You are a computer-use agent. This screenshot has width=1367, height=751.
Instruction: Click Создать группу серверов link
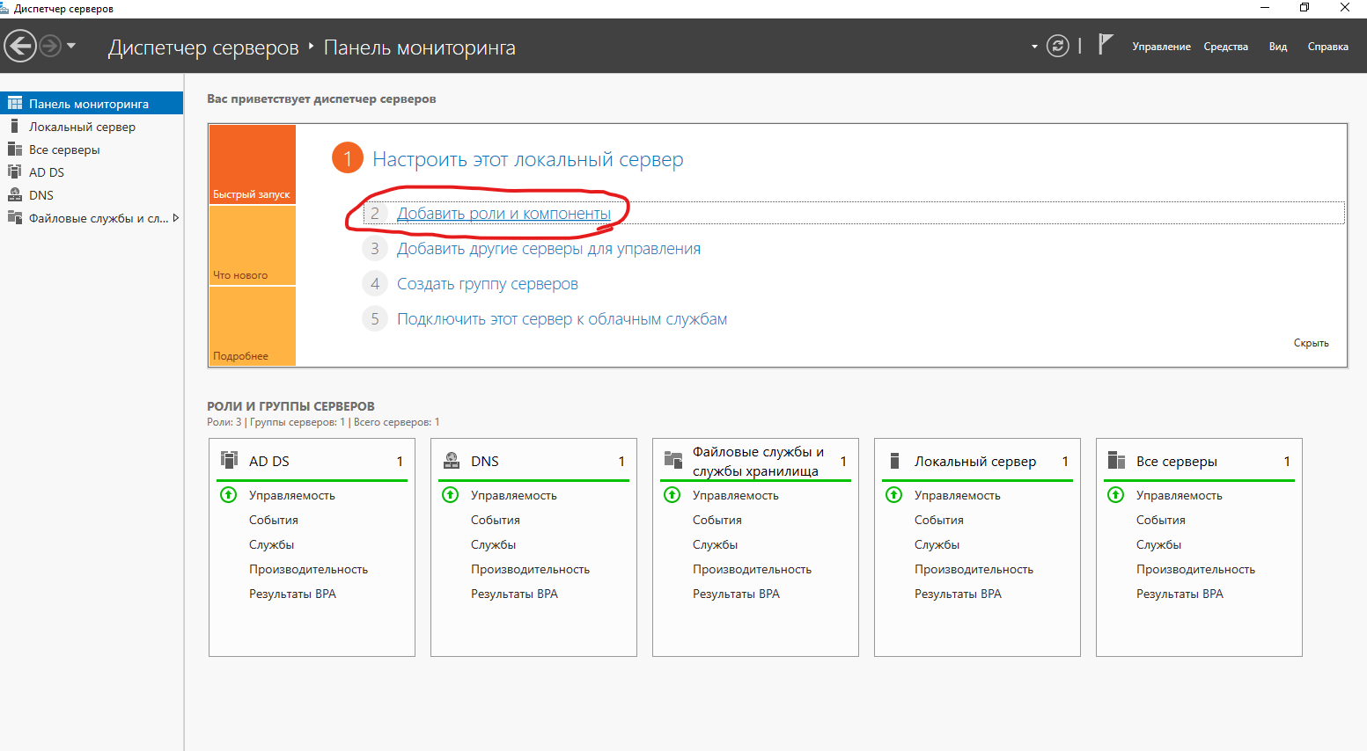(488, 284)
